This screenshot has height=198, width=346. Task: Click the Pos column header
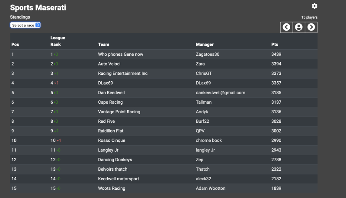click(15, 45)
